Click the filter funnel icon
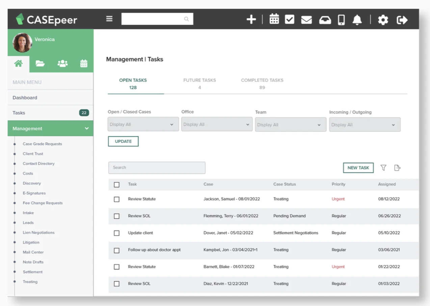 click(383, 167)
